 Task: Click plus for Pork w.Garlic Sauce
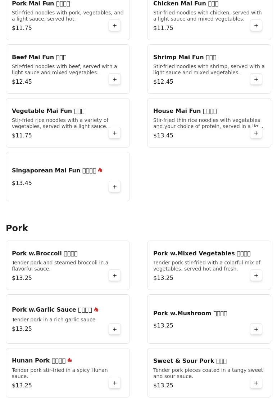115,329
